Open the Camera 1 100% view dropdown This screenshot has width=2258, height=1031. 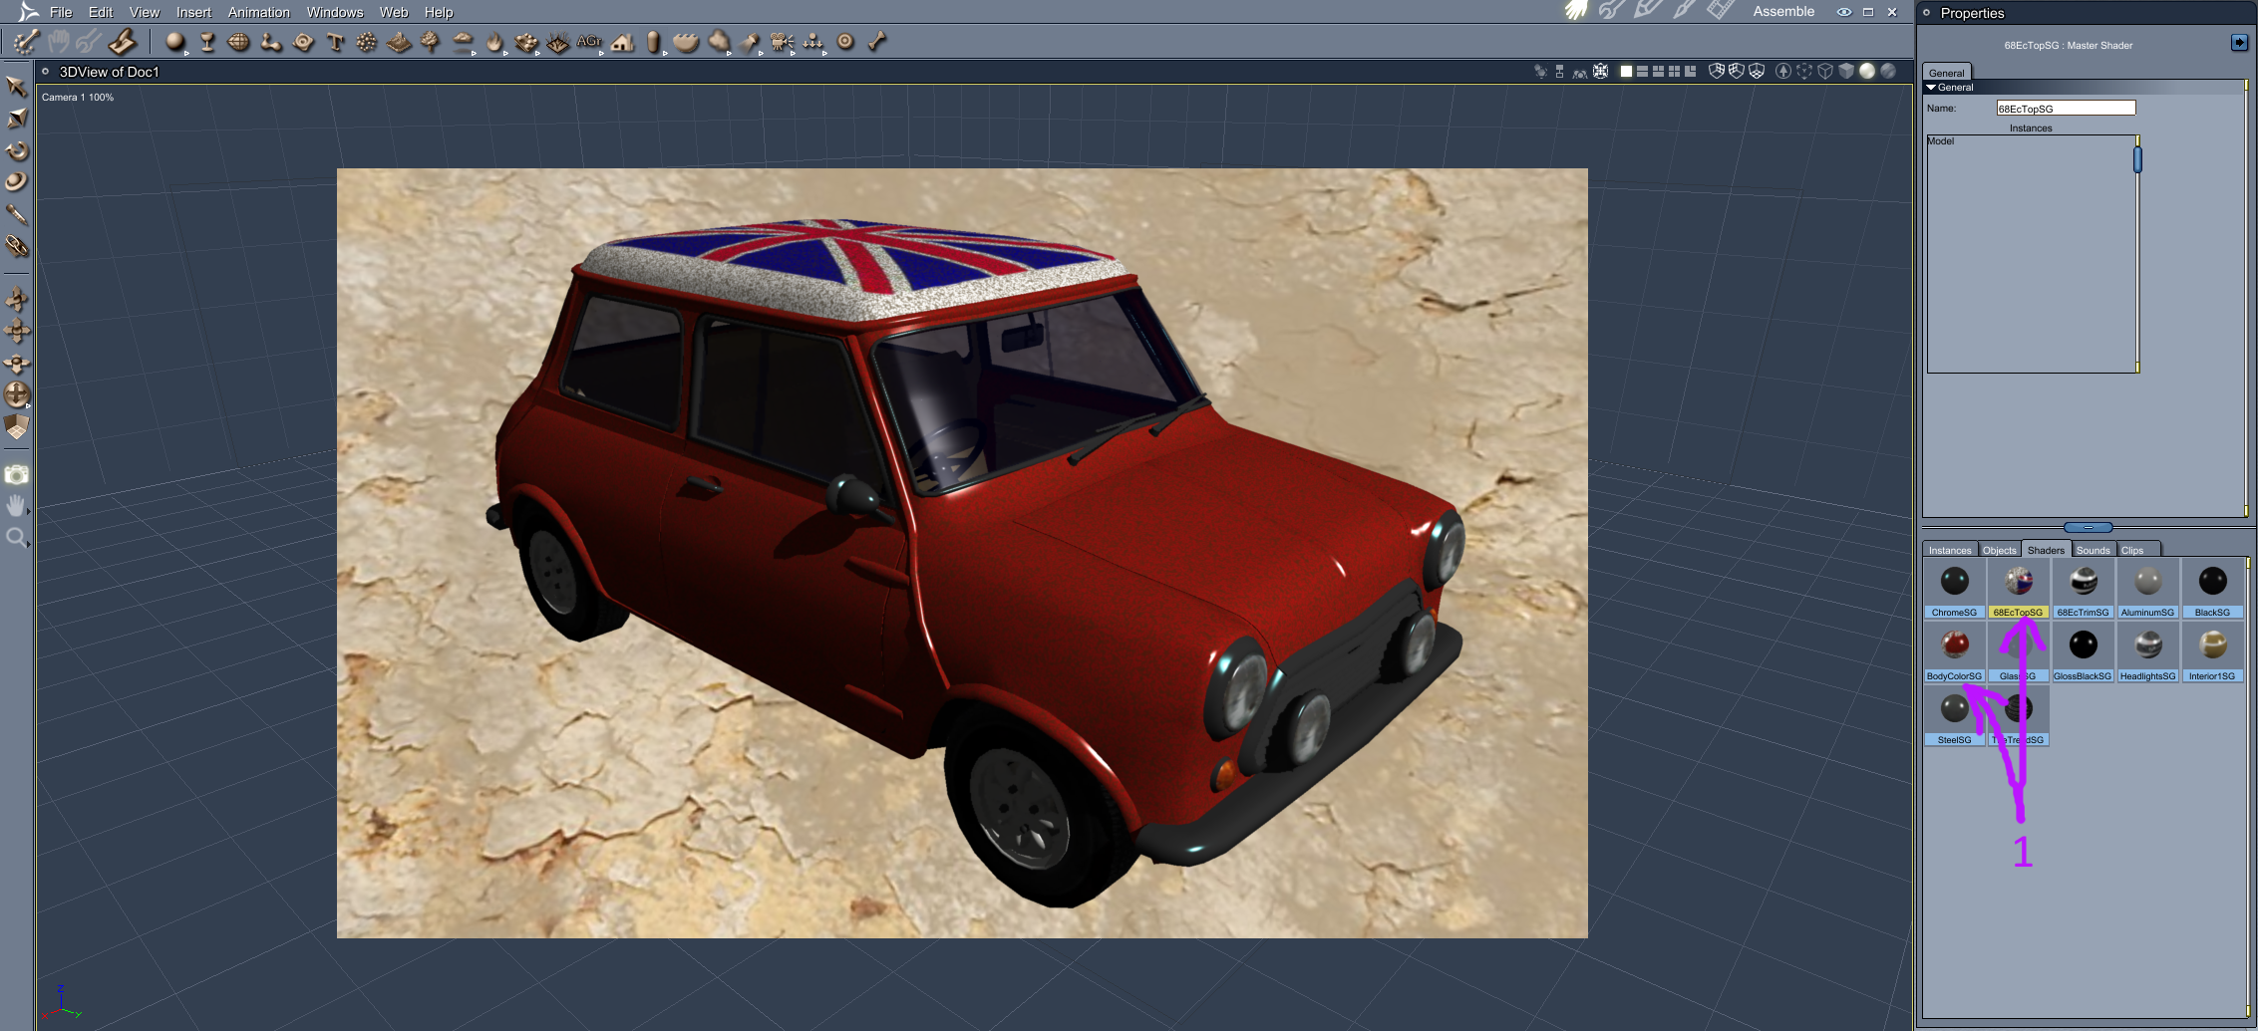[78, 98]
